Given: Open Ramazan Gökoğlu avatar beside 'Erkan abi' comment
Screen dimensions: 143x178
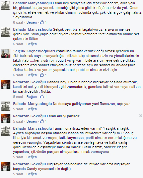Looking at the screenshot, I should pyautogui.click(x=6, y=119).
